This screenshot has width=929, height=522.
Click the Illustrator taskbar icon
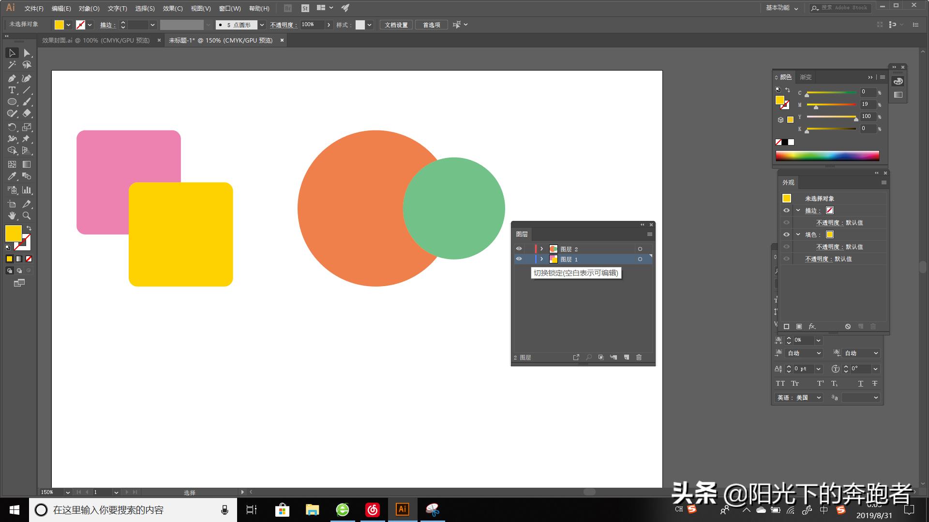(x=403, y=509)
